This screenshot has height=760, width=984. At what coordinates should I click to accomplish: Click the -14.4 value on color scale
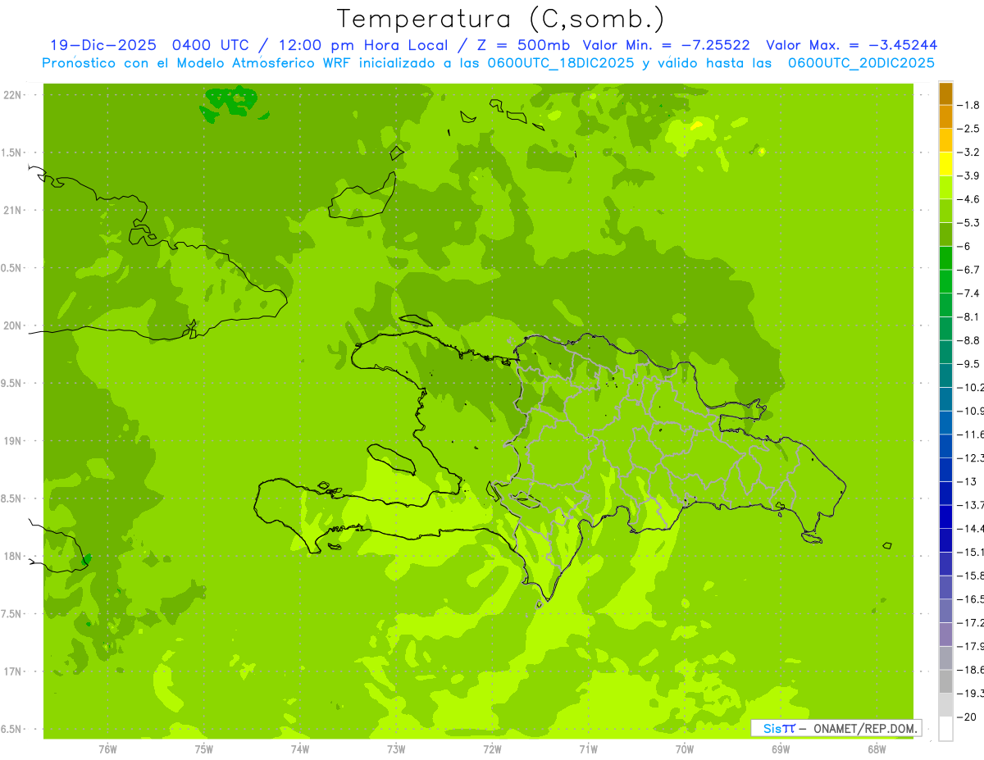[x=970, y=528]
